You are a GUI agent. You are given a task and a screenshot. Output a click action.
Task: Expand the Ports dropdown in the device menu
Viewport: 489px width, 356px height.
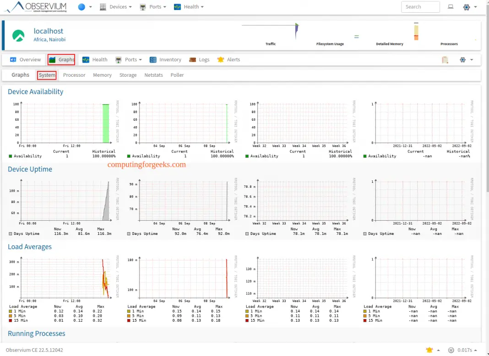(x=129, y=59)
